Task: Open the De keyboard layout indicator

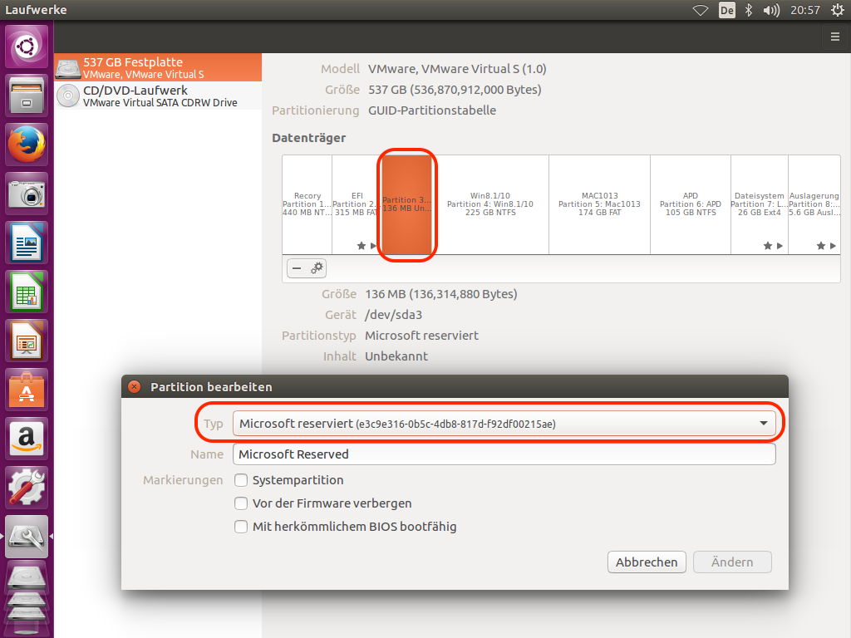Action: click(x=726, y=10)
